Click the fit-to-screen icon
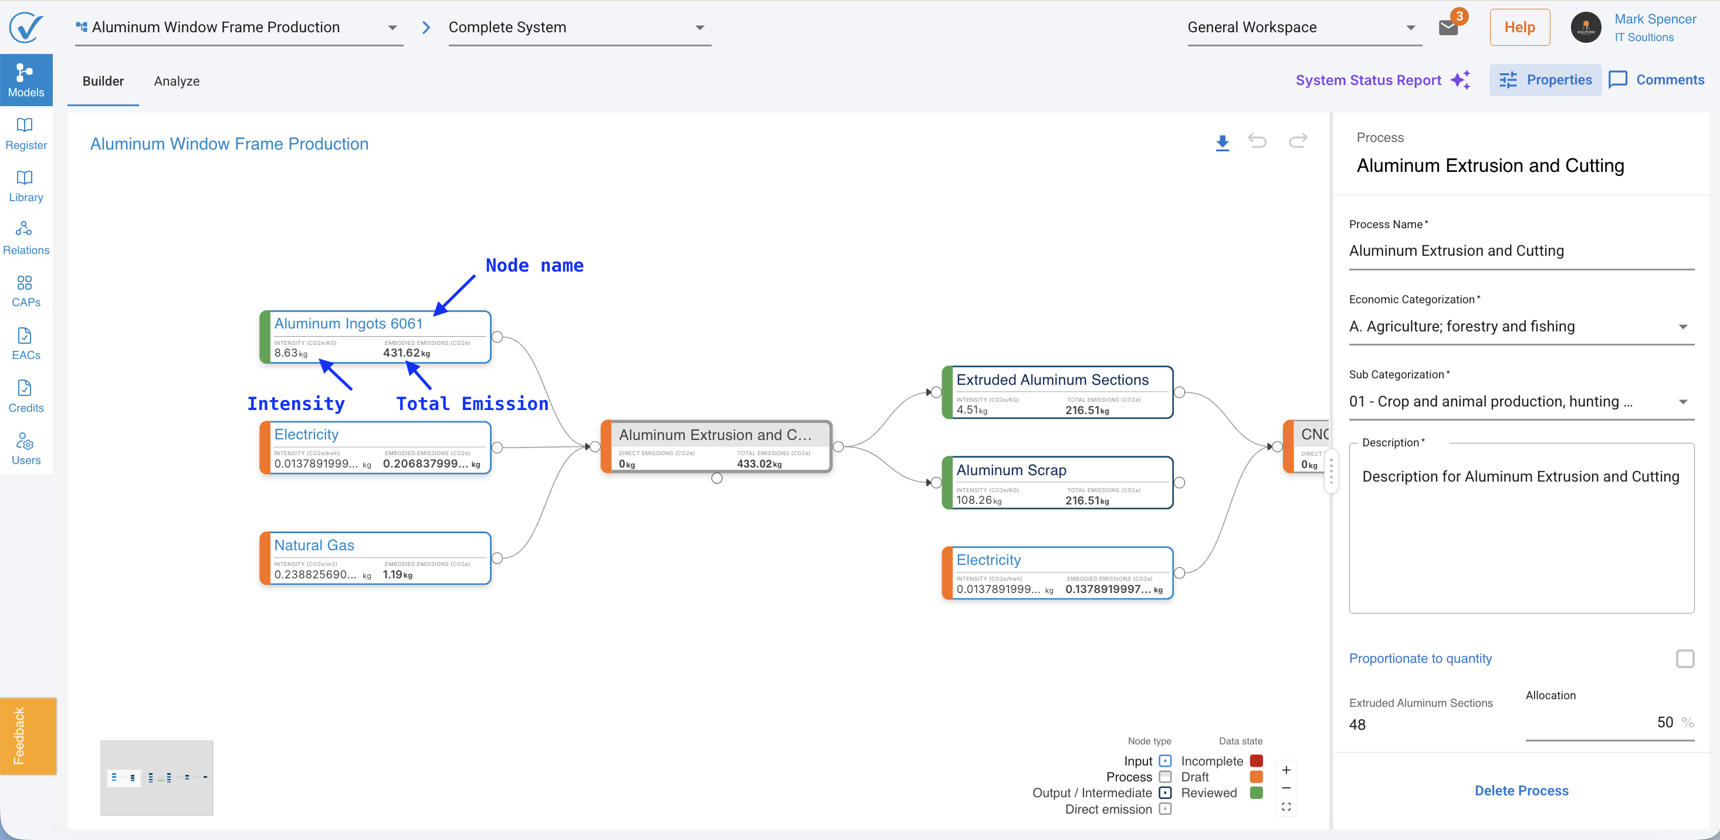 click(1286, 807)
